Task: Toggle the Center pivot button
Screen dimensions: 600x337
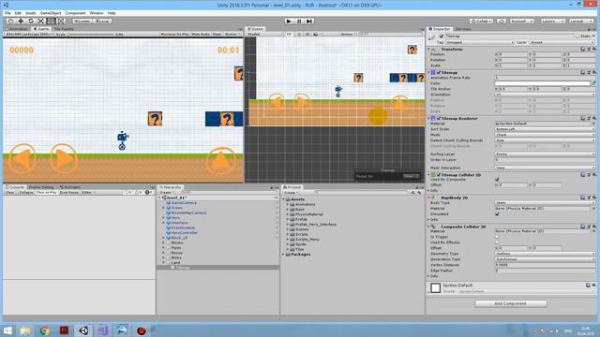Action: (82, 21)
